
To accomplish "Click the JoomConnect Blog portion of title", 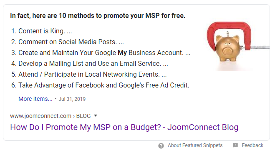I will pyautogui.click(x=203, y=127).
